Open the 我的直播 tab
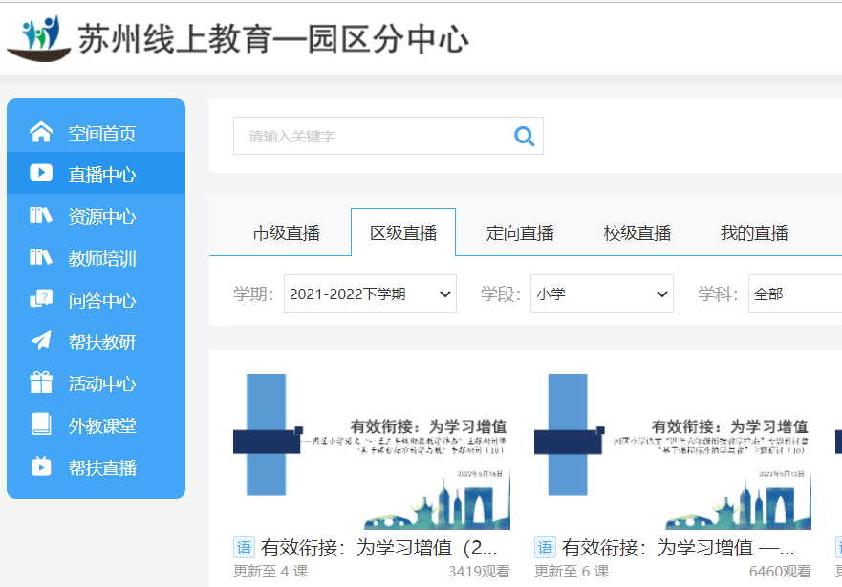This screenshot has width=842, height=587. coord(750,231)
